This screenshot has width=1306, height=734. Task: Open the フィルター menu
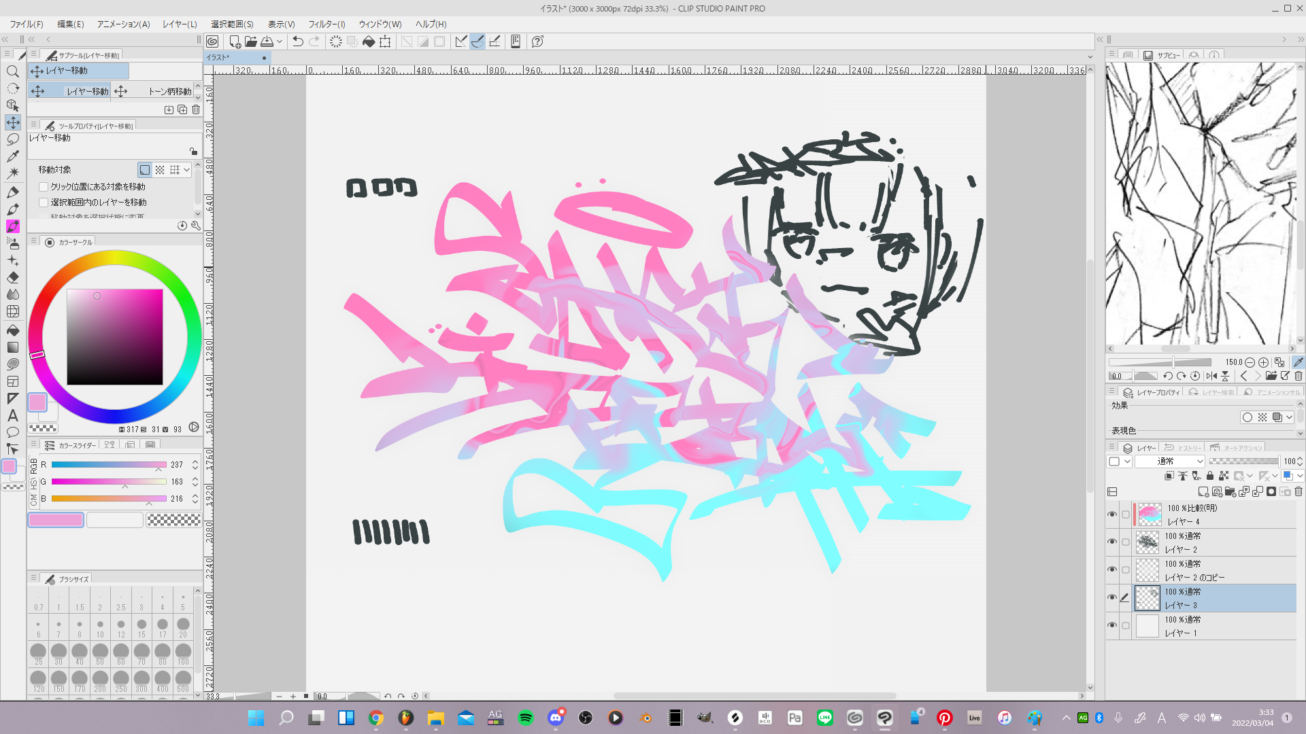[x=326, y=24]
